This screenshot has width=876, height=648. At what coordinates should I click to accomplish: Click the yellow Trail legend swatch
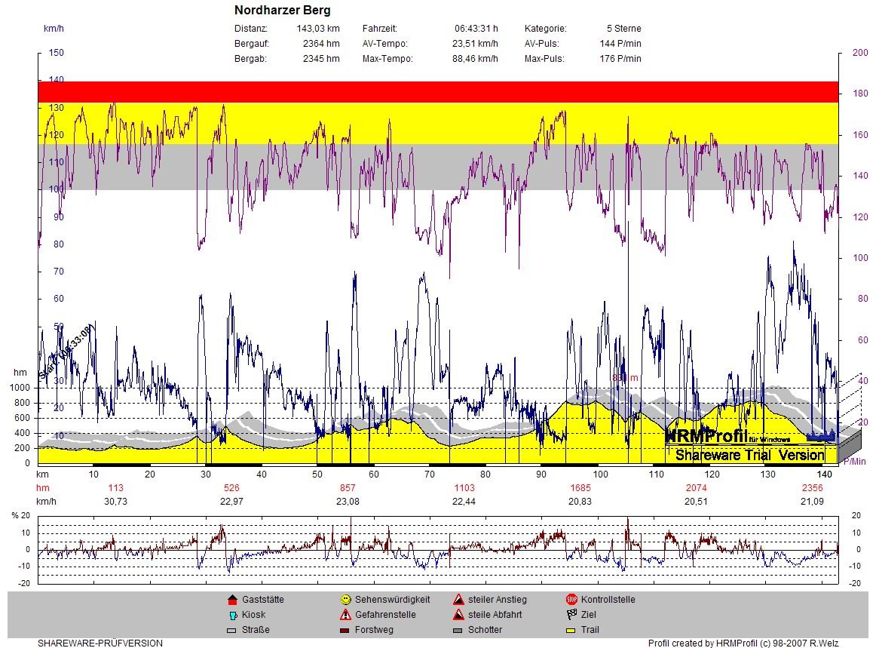pos(571,630)
